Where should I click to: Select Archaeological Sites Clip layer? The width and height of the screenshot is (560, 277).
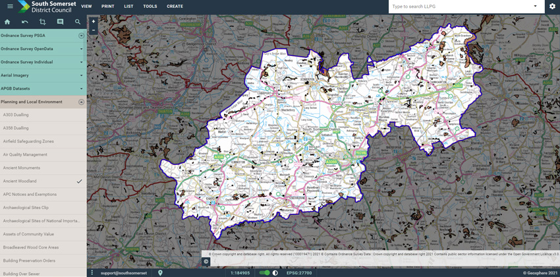(43, 208)
